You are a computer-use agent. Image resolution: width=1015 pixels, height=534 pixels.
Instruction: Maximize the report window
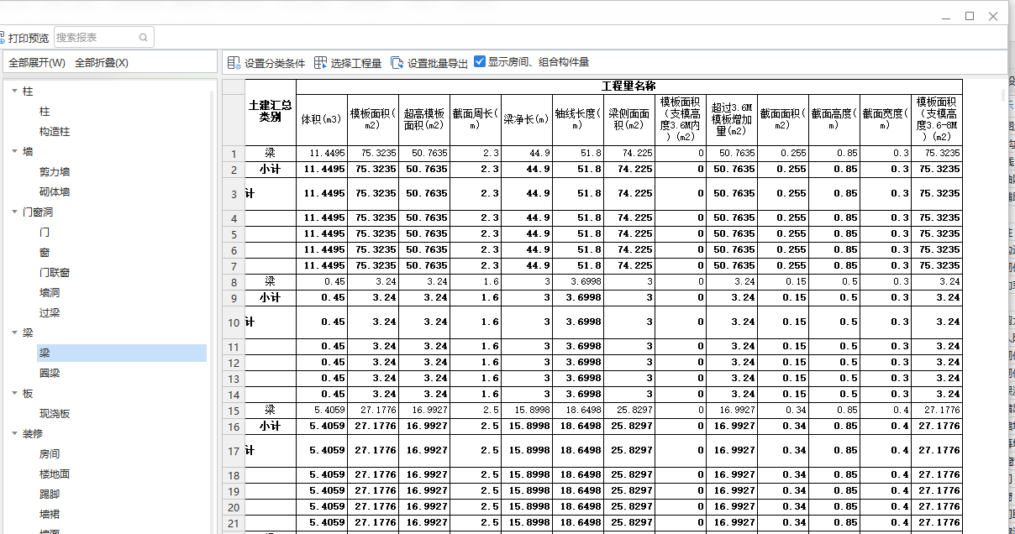click(970, 16)
